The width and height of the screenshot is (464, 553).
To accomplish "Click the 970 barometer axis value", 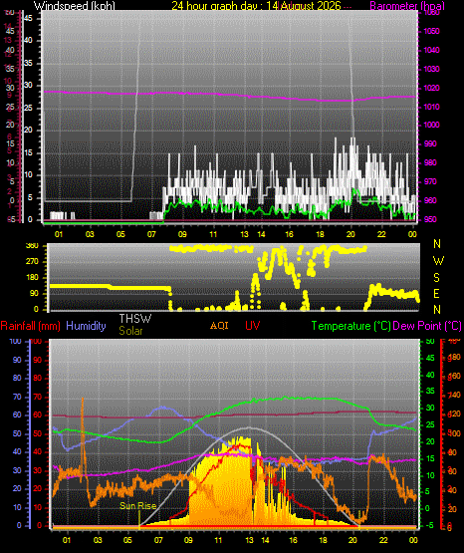I will pyautogui.click(x=430, y=181).
